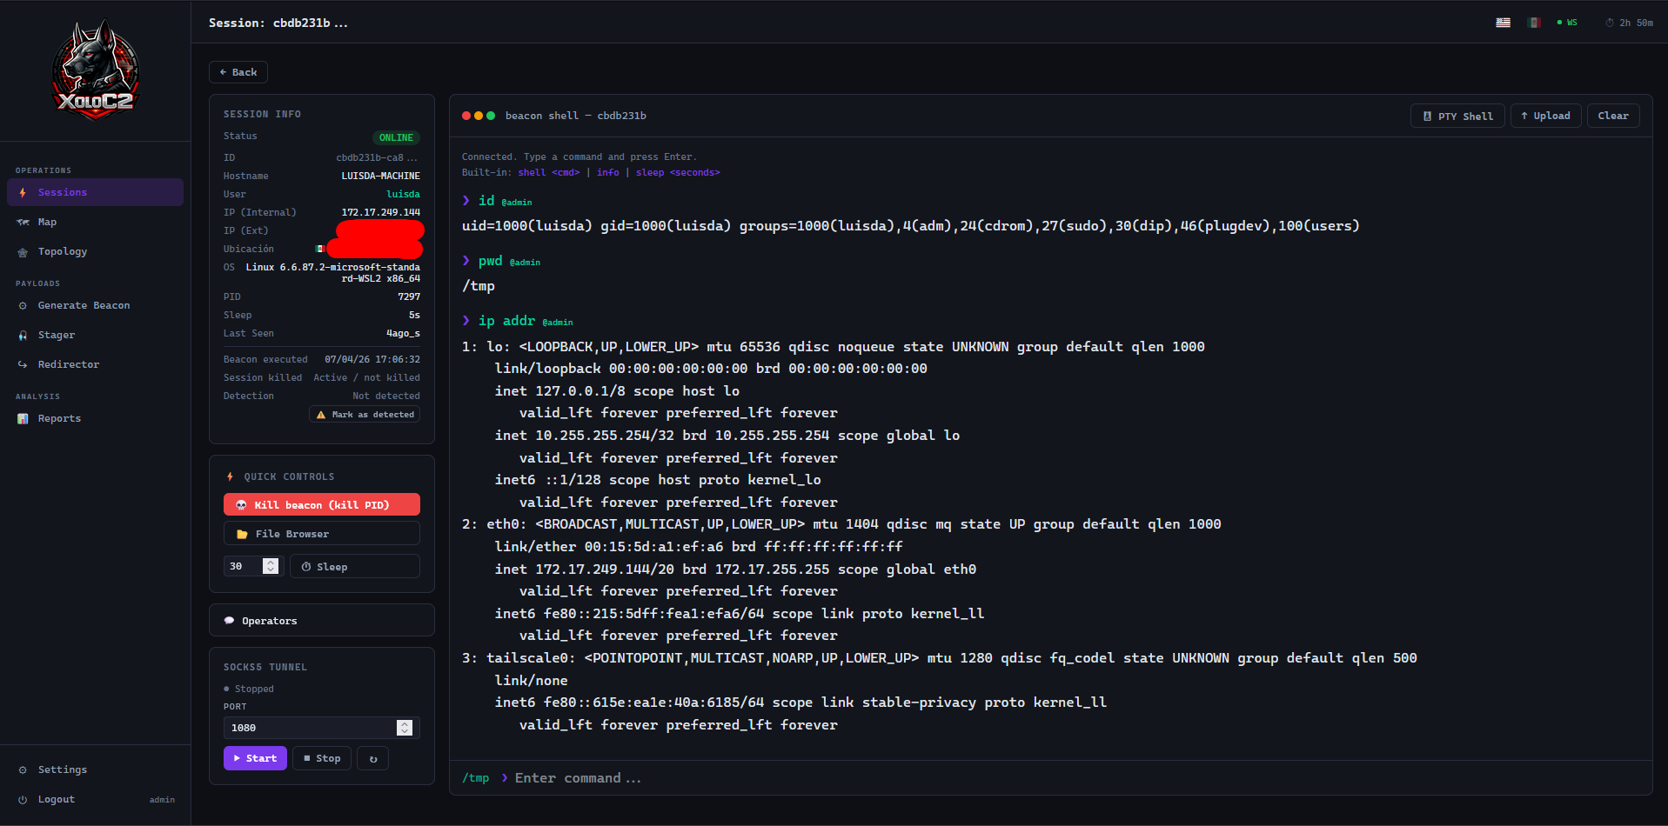Open the Redirector page in the sidebar
This screenshot has width=1668, height=826.
coord(68,365)
